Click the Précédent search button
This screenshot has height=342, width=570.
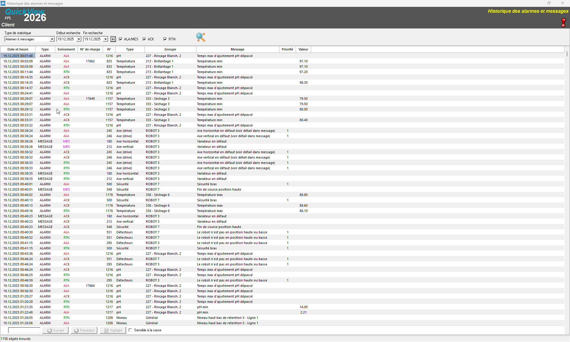point(84,330)
